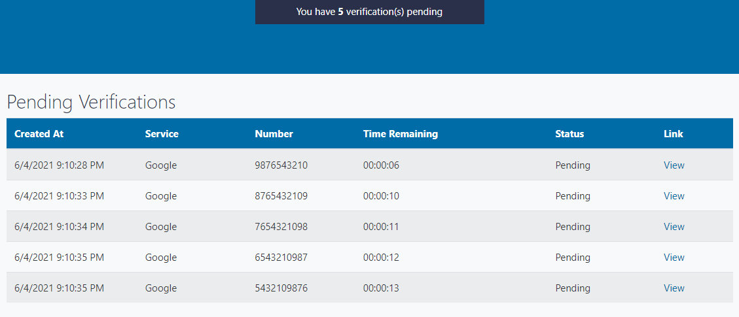This screenshot has height=317, width=739.
Task: Click the Link column header
Action: (x=673, y=134)
